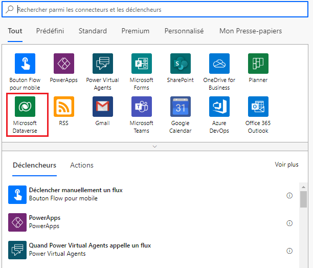Pick the RSS connector icon
Image resolution: width=313 pixels, height=268 pixels.
tap(64, 107)
